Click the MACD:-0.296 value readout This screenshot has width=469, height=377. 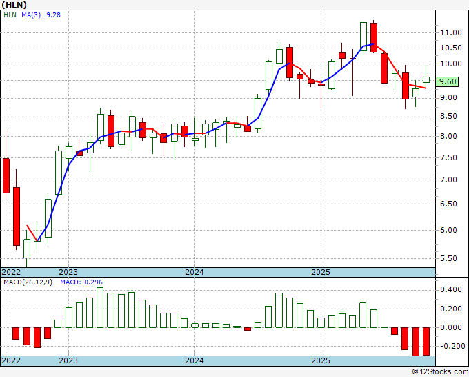(x=81, y=282)
